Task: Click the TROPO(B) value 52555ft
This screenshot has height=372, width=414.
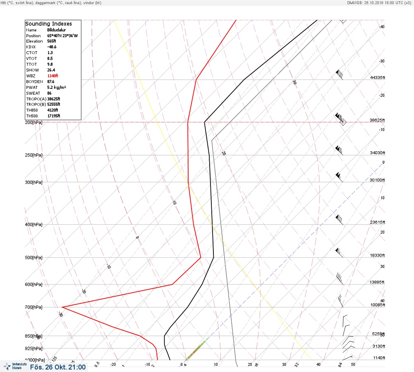Action: tap(54, 105)
